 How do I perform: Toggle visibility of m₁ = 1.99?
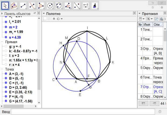(x=6, y=32)
